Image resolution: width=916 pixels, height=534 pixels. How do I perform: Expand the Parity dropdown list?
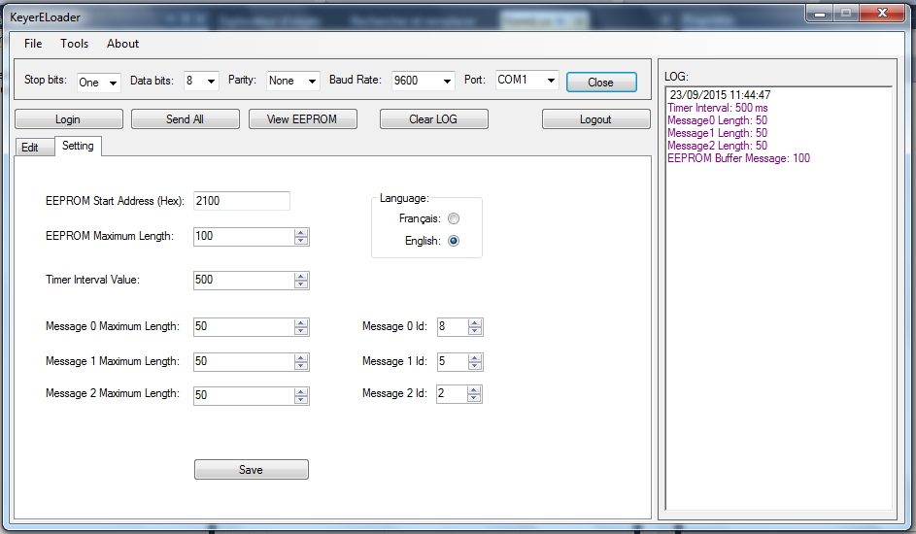pos(312,82)
